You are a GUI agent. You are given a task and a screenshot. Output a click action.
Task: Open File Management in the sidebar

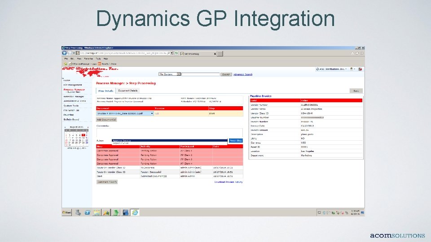[73, 85]
